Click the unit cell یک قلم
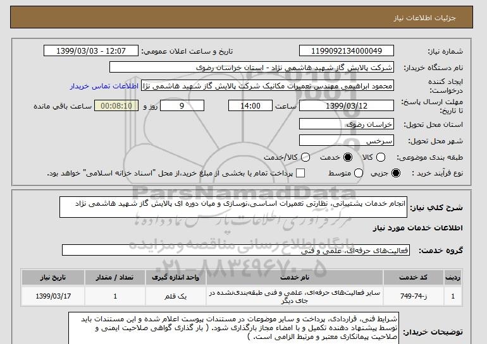Viewport: 487px width, 344px height. [x=175, y=296]
